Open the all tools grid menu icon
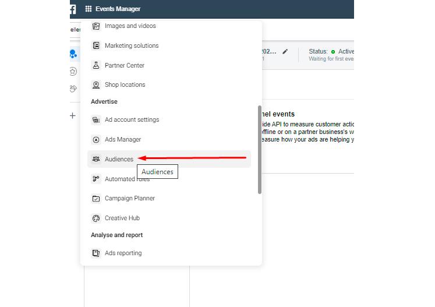Screen dimensions: 435x307 88,9
